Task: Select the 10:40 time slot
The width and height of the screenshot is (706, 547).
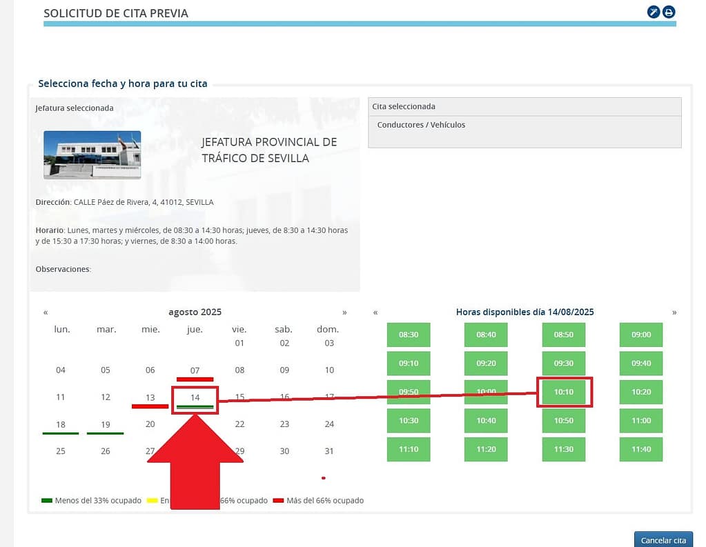Action: (486, 421)
